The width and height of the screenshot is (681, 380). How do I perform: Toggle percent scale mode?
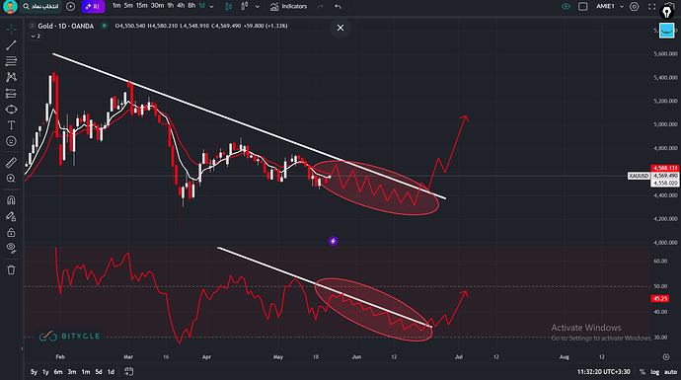tap(643, 372)
